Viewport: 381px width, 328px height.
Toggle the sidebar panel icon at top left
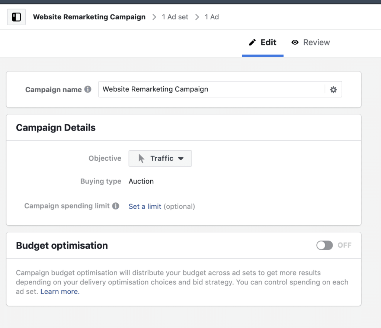[x=16, y=17]
